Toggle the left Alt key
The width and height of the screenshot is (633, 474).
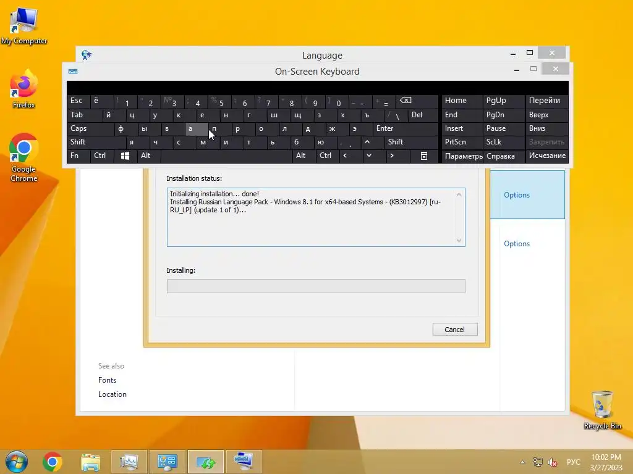pyautogui.click(x=149, y=156)
